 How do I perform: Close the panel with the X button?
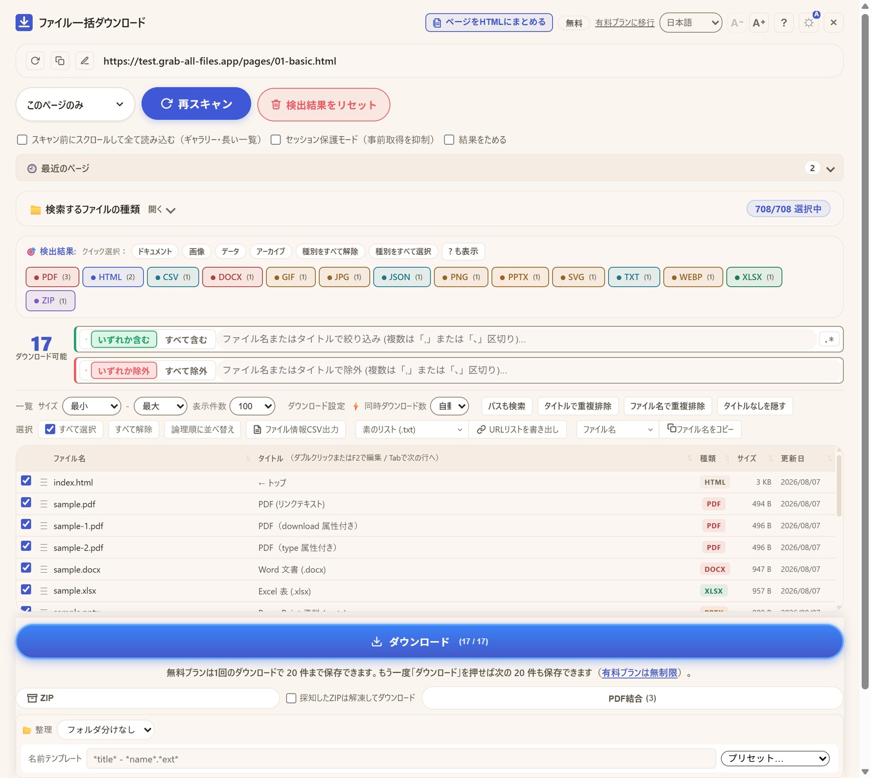(833, 22)
